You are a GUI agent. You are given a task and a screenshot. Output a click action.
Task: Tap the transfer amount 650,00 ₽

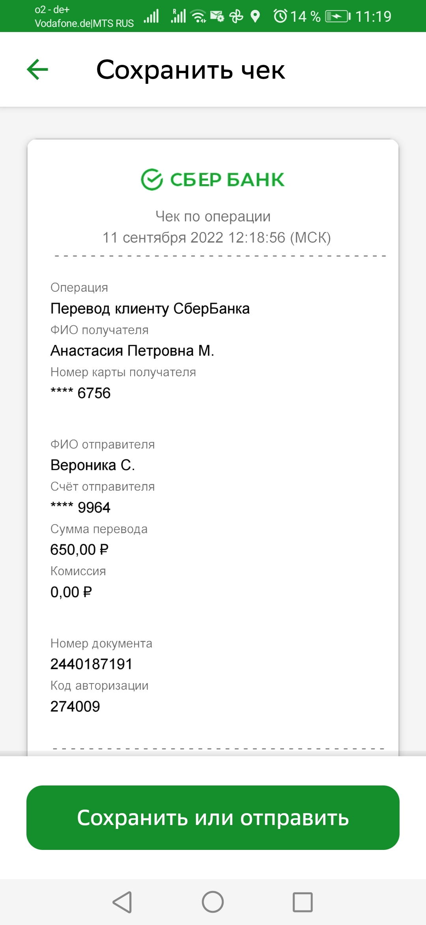tap(79, 549)
